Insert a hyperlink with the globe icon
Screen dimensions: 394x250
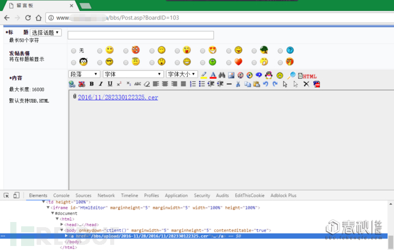tap(72, 84)
